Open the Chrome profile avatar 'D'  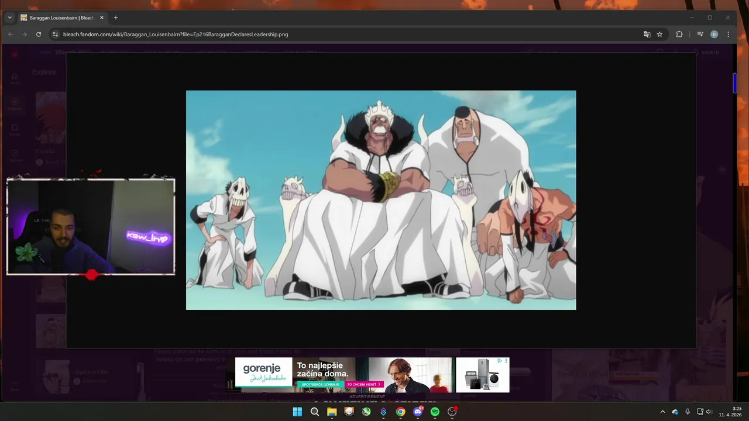pyautogui.click(x=714, y=34)
